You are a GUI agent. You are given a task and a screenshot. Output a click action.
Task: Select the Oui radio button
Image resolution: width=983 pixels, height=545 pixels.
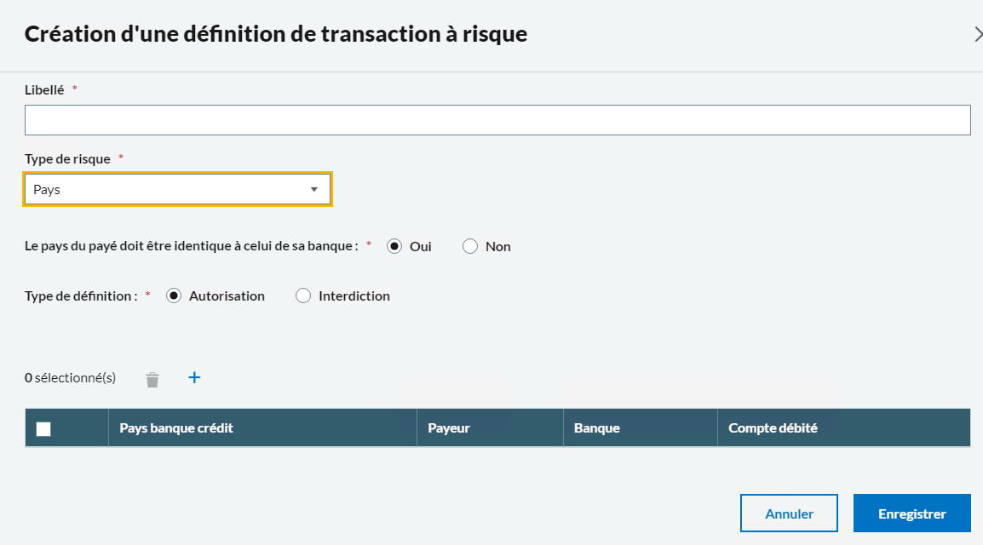(394, 246)
